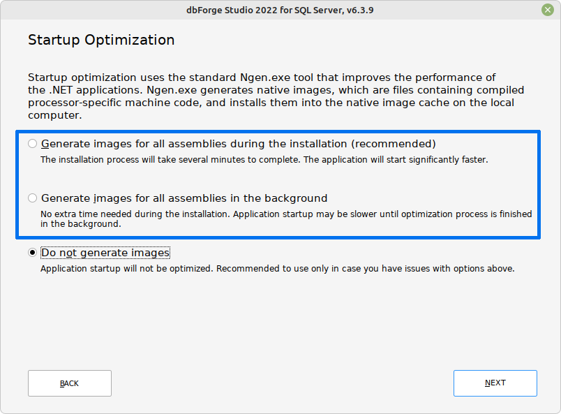This screenshot has width=561, height=414.
Task: Go to the previous step with BACK
Action: [x=70, y=383]
